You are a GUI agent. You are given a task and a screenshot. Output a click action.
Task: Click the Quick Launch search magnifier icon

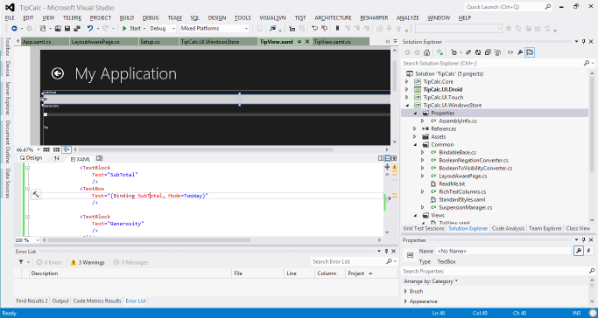tap(548, 6)
